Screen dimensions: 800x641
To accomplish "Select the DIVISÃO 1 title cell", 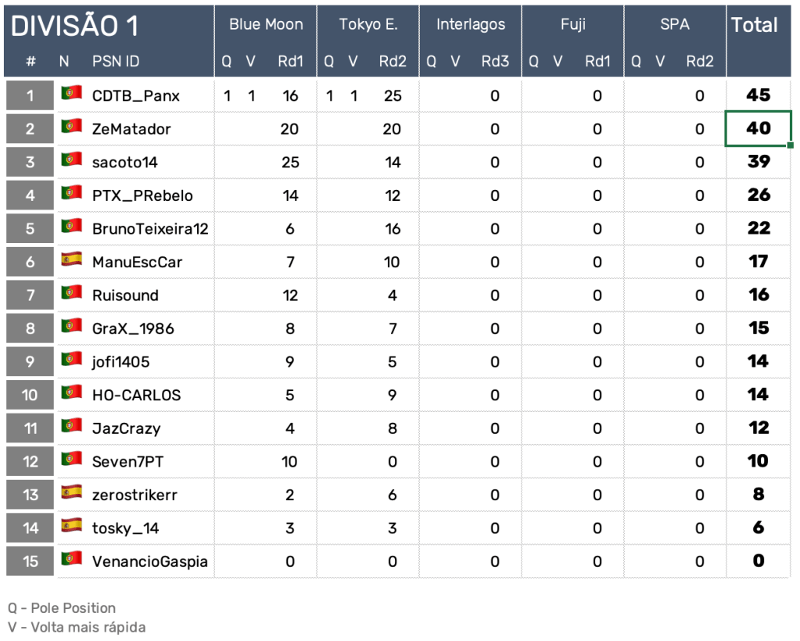I will [75, 26].
